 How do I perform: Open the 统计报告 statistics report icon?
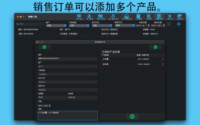79,17
